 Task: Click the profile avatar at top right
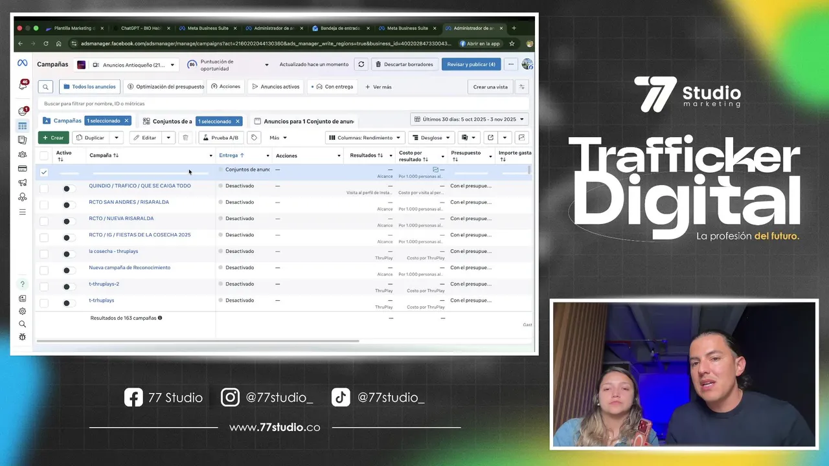click(527, 64)
